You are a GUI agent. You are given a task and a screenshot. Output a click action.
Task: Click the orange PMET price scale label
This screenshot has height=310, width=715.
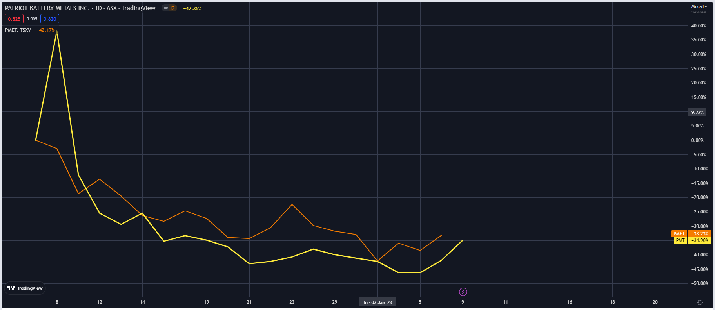(679, 234)
